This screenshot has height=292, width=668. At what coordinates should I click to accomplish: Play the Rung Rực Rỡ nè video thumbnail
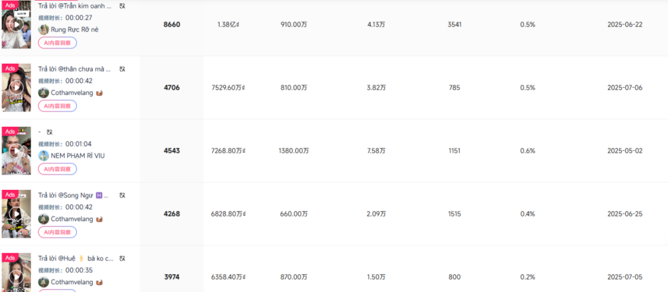(x=16, y=24)
